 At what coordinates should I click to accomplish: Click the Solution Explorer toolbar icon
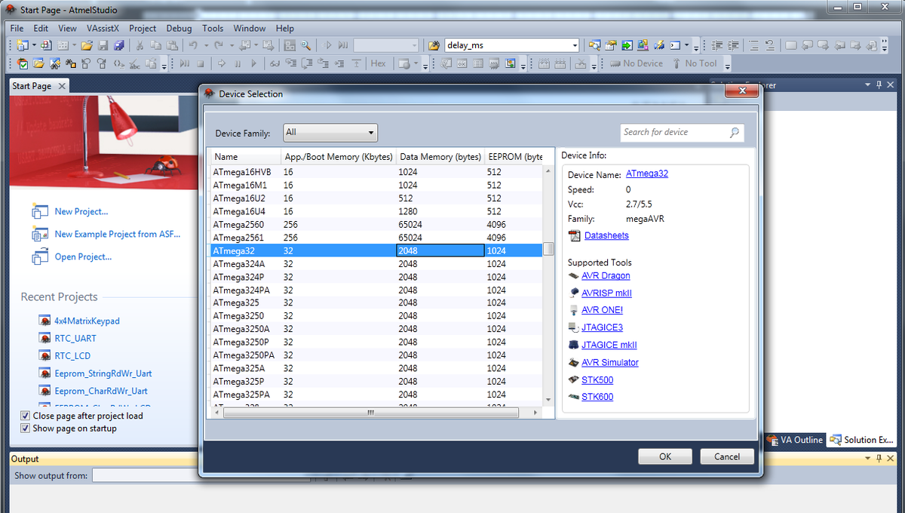[x=594, y=45]
